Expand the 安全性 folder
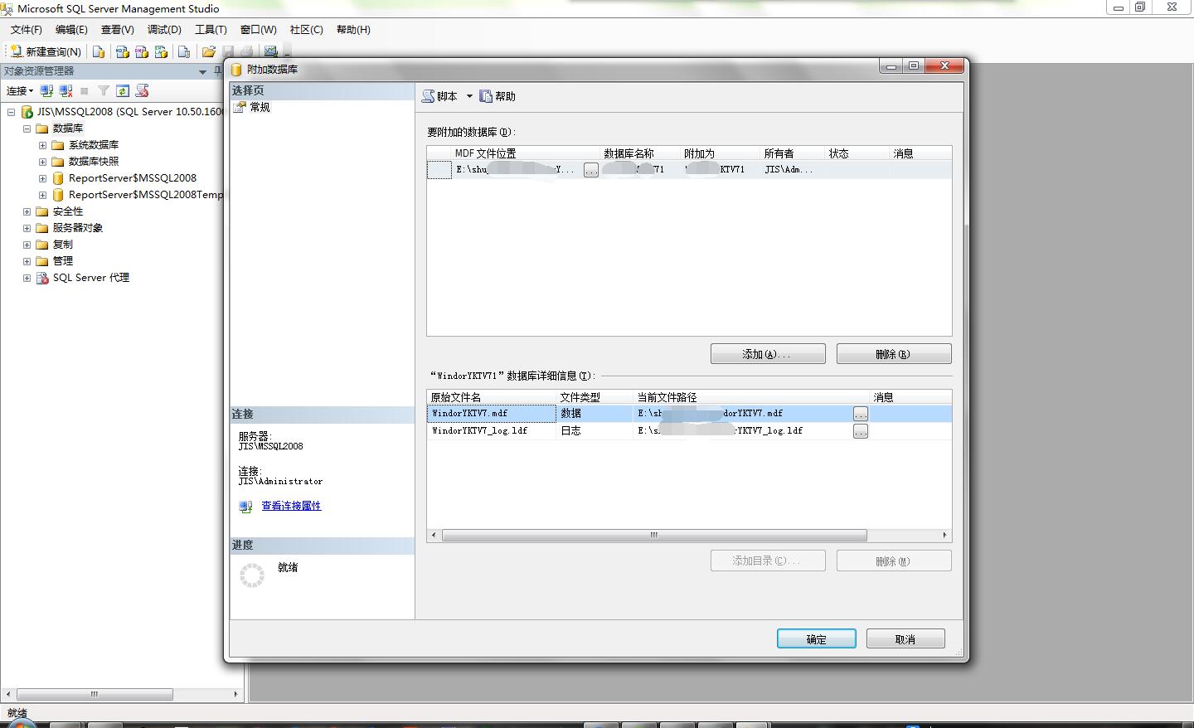 [27, 211]
